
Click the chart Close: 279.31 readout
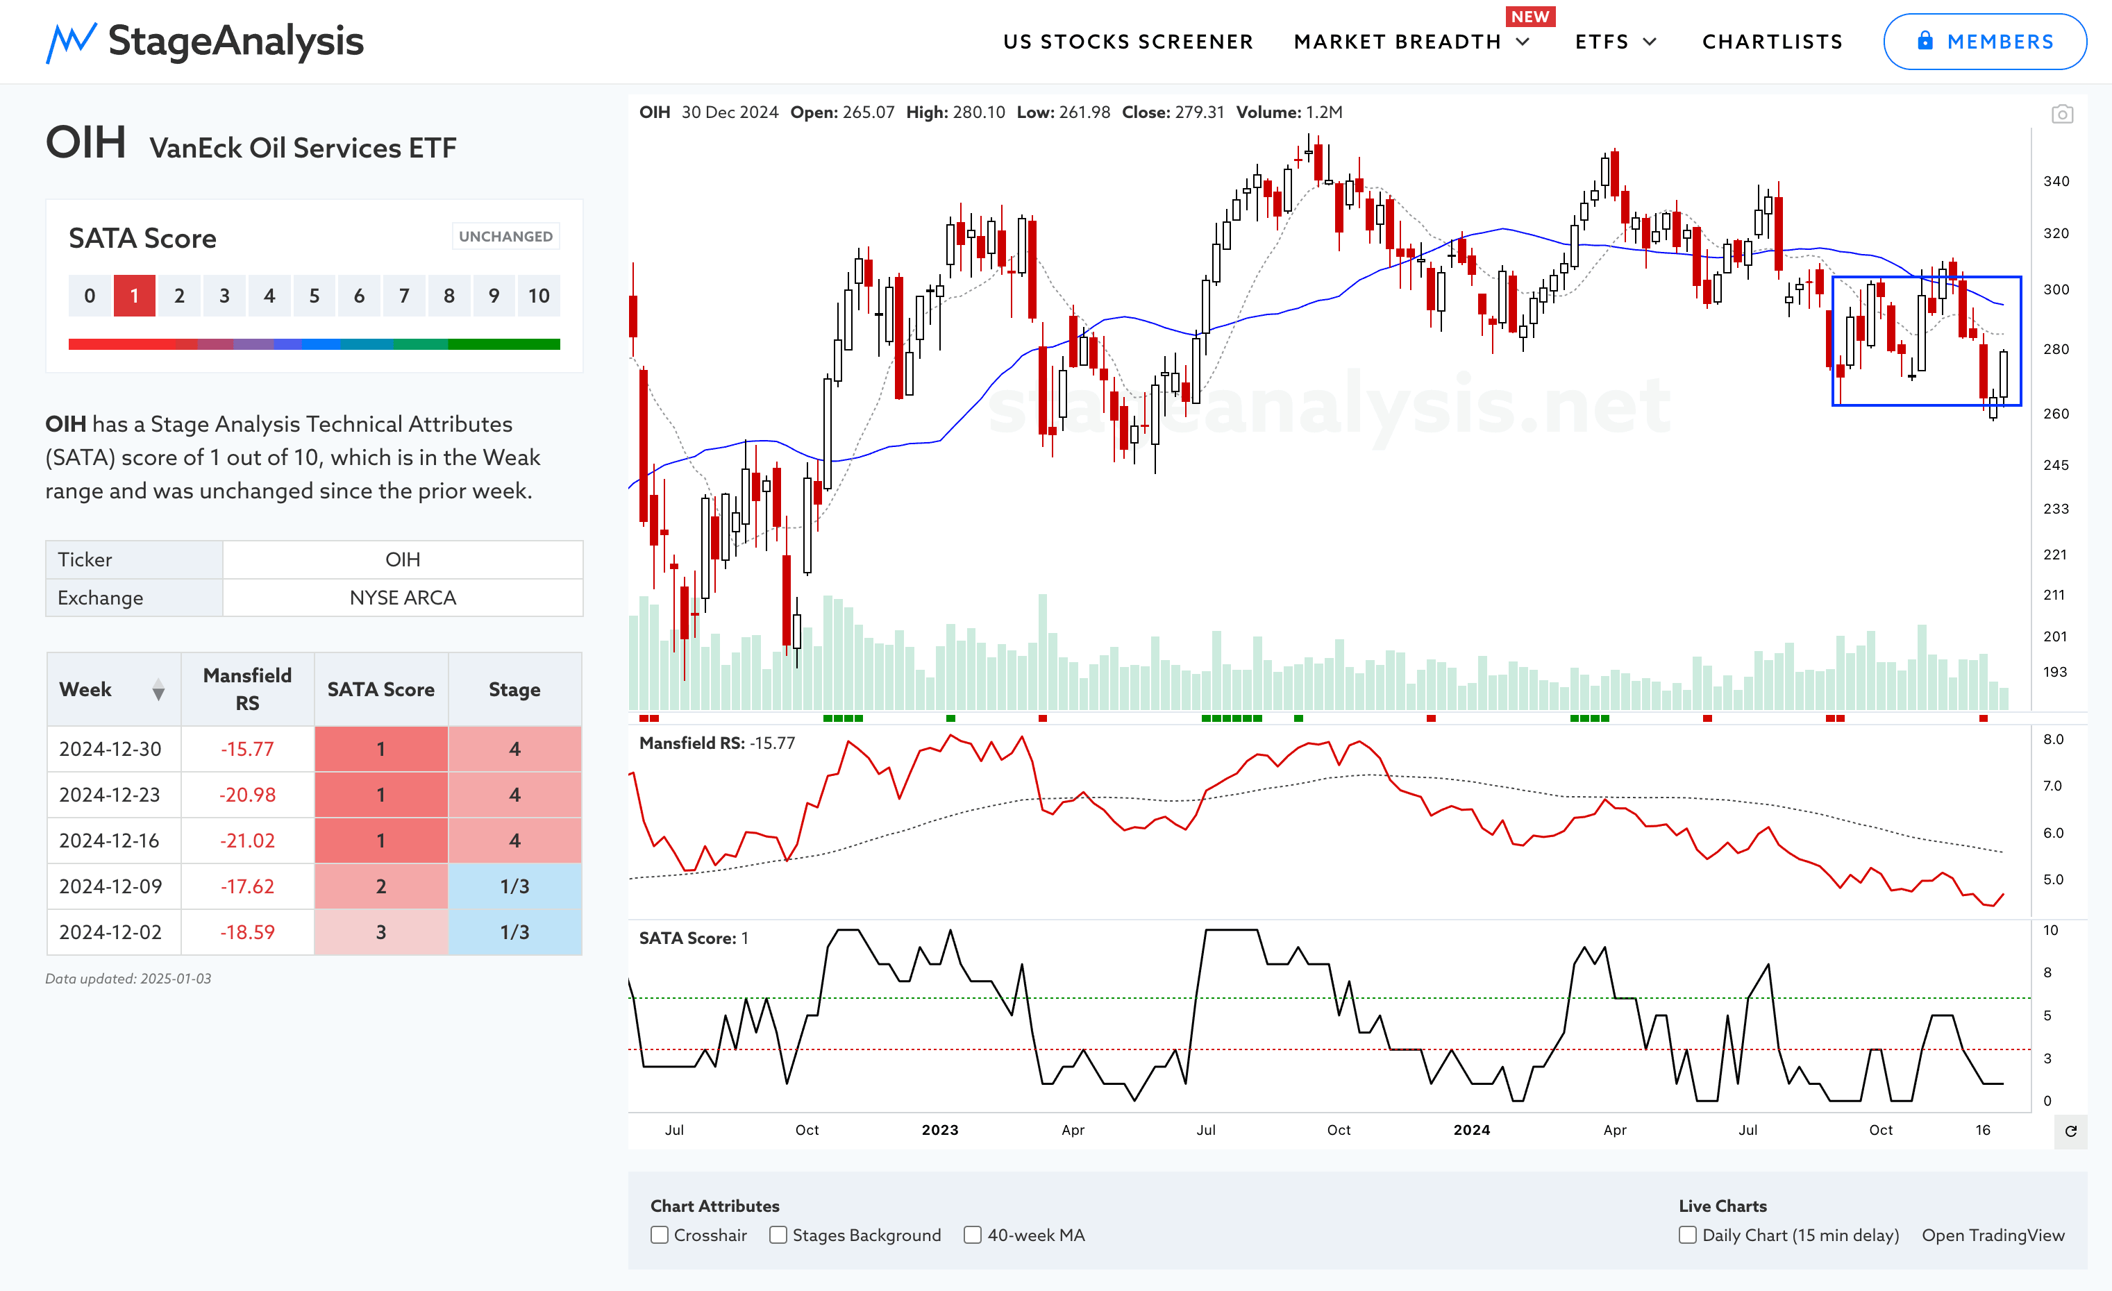tap(1173, 112)
